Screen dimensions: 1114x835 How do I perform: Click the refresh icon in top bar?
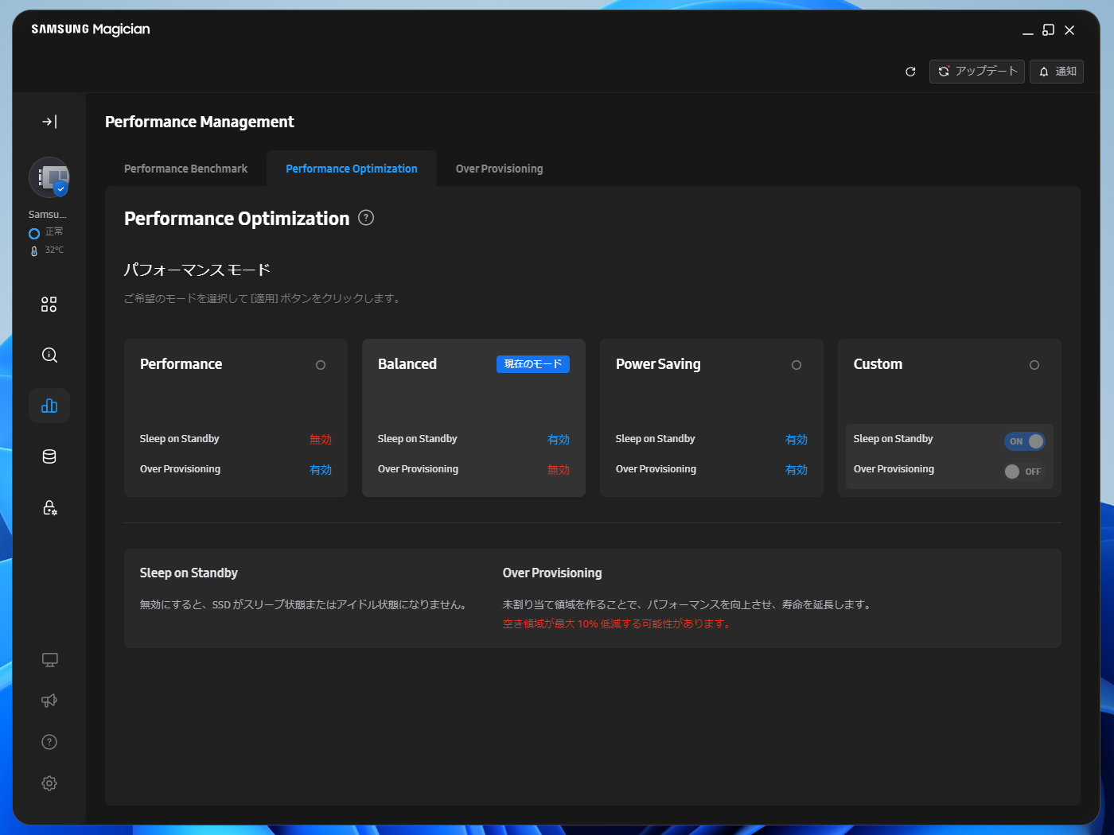click(910, 72)
